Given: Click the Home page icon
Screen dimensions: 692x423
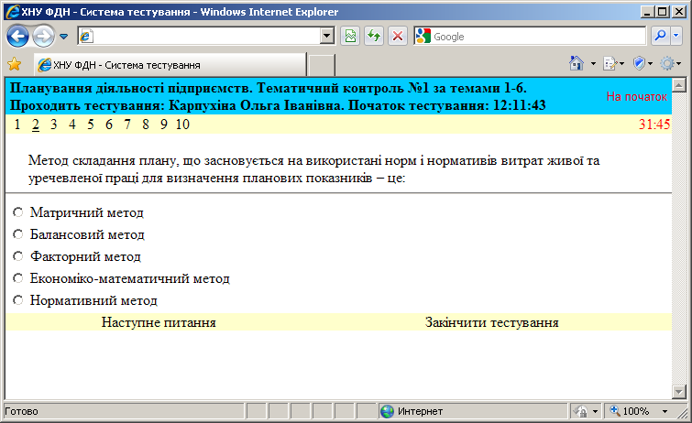Looking at the screenshot, I should pyautogui.click(x=577, y=63).
